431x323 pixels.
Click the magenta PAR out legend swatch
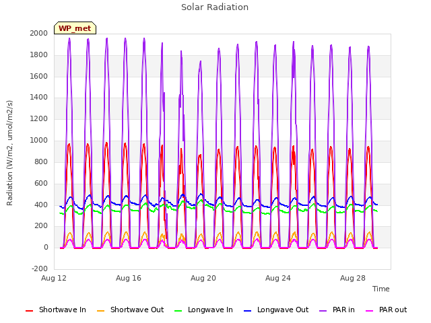pyautogui.click(x=370, y=311)
